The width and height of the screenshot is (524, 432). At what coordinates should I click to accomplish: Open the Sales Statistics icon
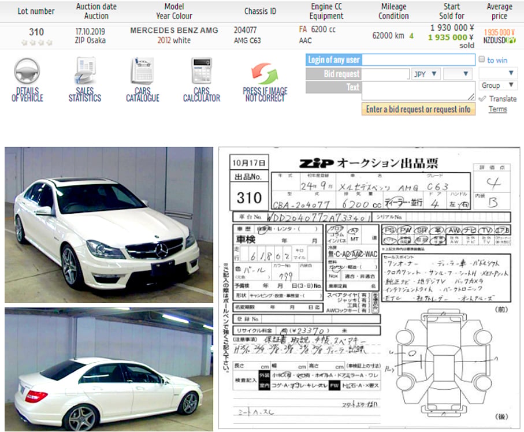point(85,70)
